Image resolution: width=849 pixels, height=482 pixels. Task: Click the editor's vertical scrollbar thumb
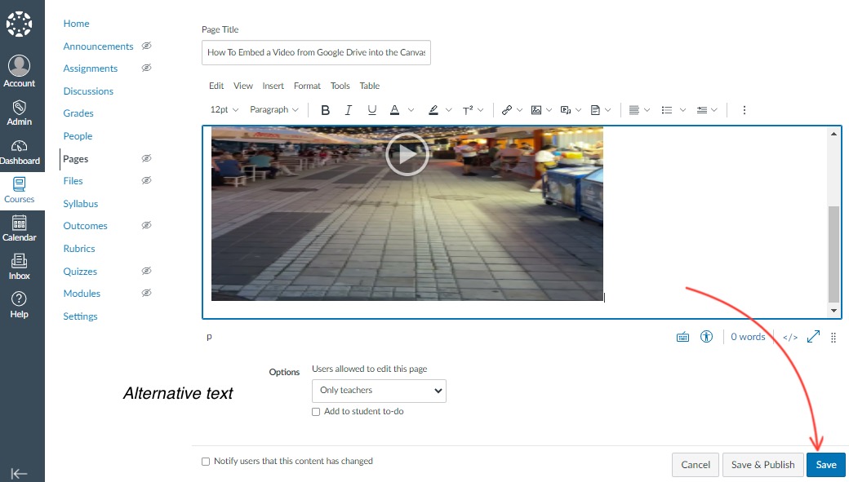(x=833, y=253)
